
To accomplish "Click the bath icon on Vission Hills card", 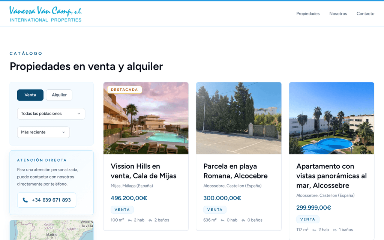I will [150, 220].
